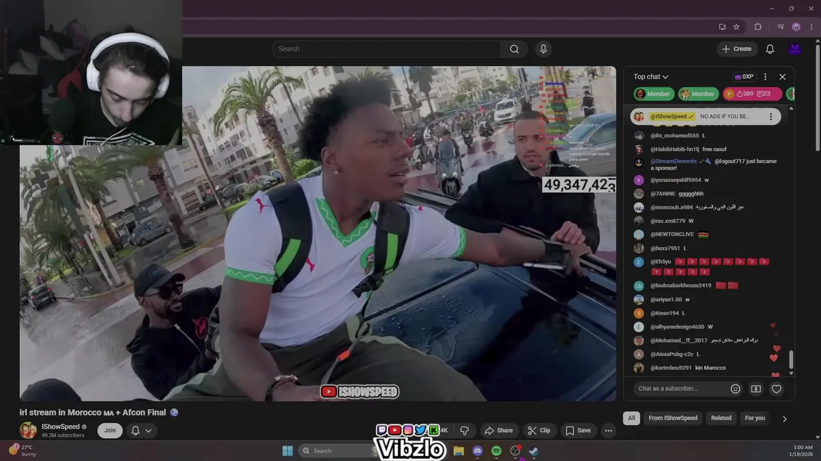
Task: Open the pink poll chip showing 389
Action: [752, 94]
